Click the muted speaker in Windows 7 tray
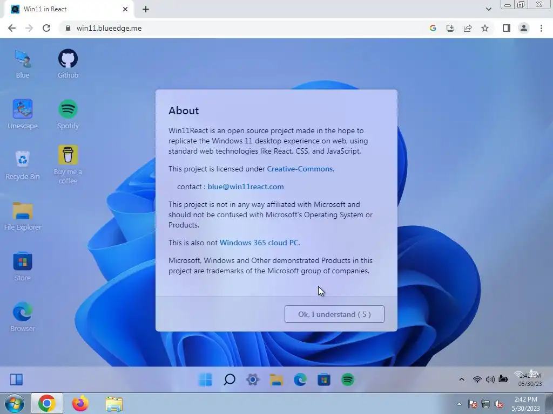The height and width of the screenshot is (414, 553). 498,404
